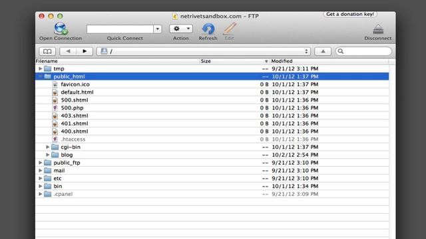Click inside the Quick Connect field
The height and width of the screenshot is (239, 426).
[120, 29]
